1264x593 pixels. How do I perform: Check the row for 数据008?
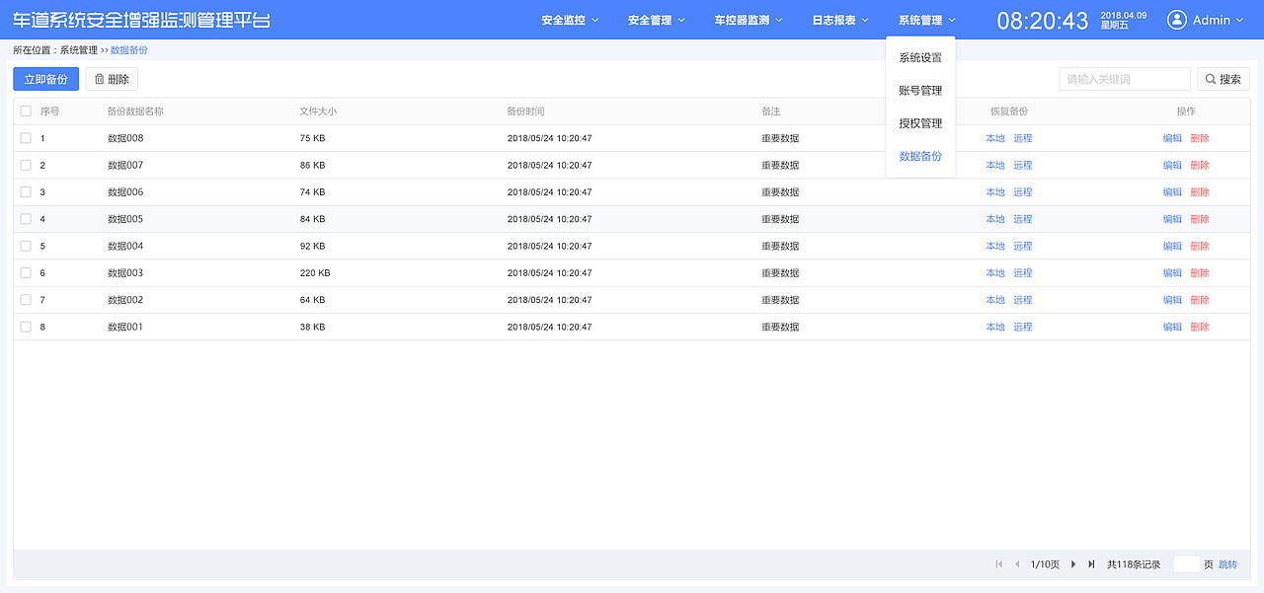tap(26, 138)
